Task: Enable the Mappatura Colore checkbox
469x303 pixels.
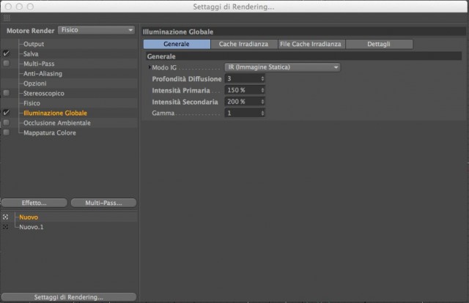Action: (x=7, y=132)
